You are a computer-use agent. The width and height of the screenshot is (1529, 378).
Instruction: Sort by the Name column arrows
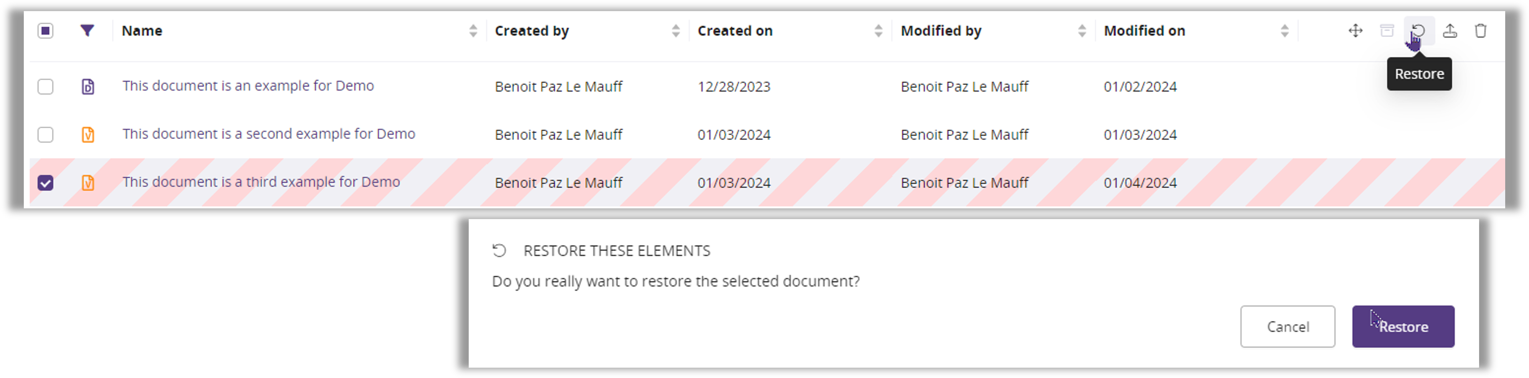473,31
